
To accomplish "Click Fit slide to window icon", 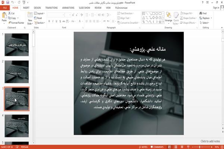I will [x=222, y=147].
